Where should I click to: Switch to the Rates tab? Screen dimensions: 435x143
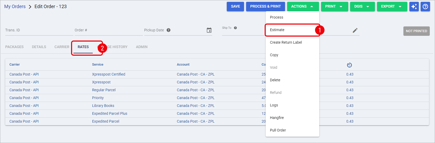pyautogui.click(x=83, y=47)
